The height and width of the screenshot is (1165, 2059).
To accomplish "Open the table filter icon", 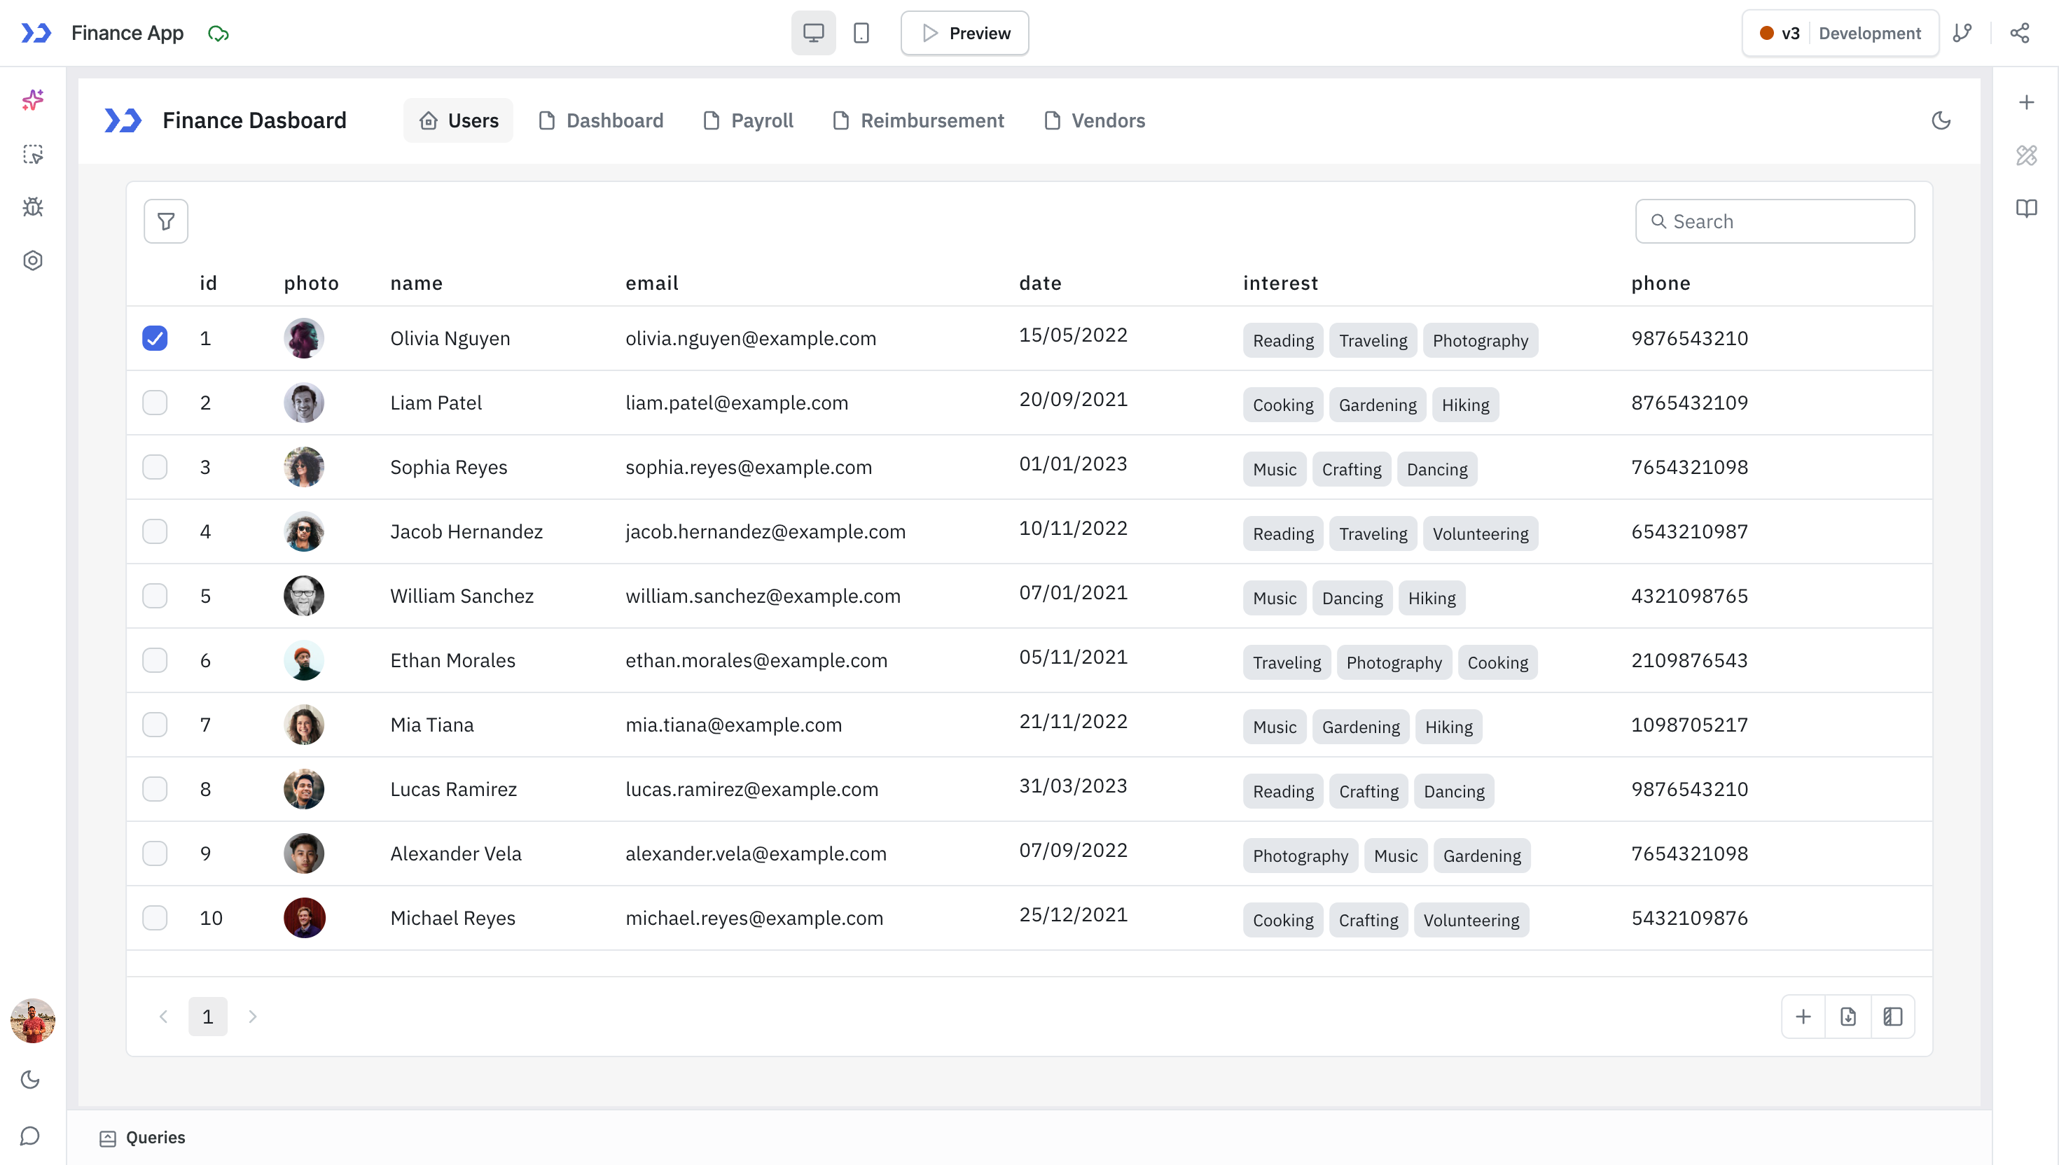I will [166, 221].
